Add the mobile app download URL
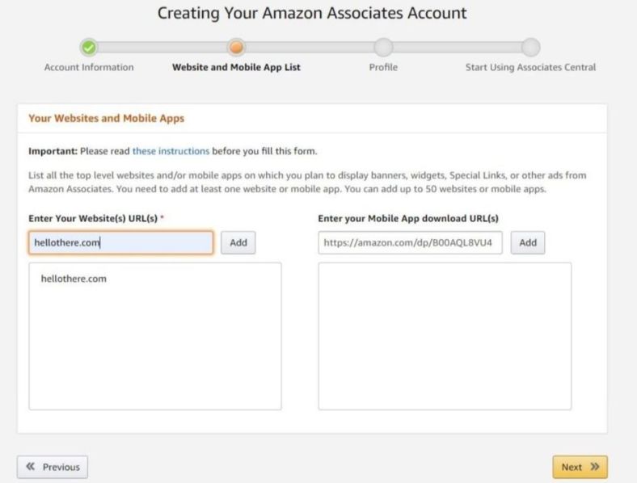Screen dimensions: 637x483 pyautogui.click(x=528, y=243)
